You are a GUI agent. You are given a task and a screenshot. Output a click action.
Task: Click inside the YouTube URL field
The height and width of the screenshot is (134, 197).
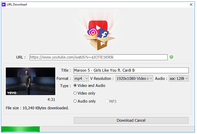pos(99,58)
